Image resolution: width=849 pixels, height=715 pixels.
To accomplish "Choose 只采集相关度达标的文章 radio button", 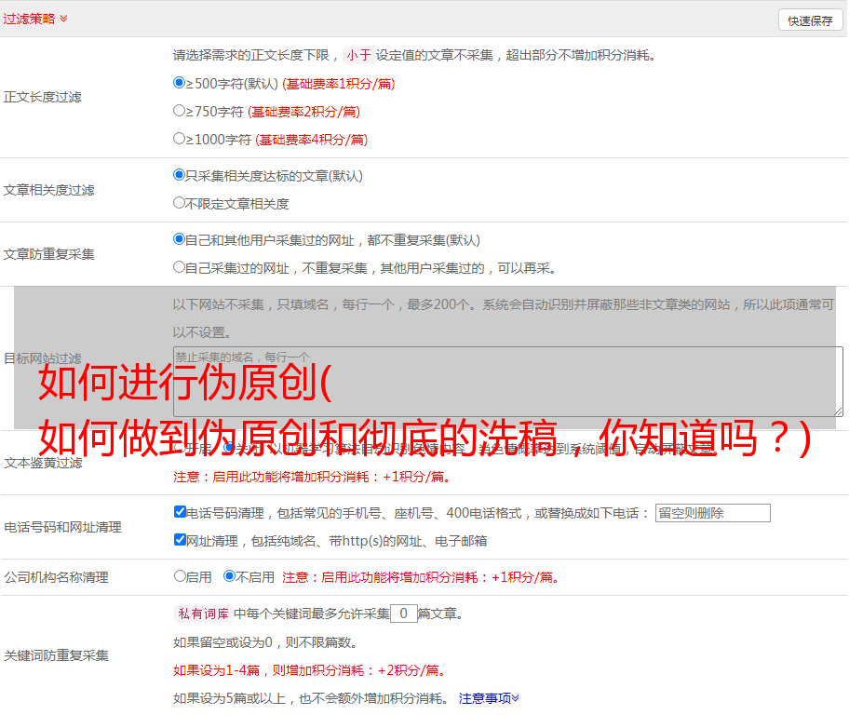I will pos(179,175).
